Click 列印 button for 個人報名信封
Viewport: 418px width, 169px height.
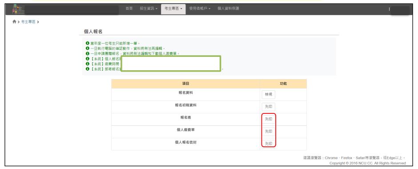point(269,144)
